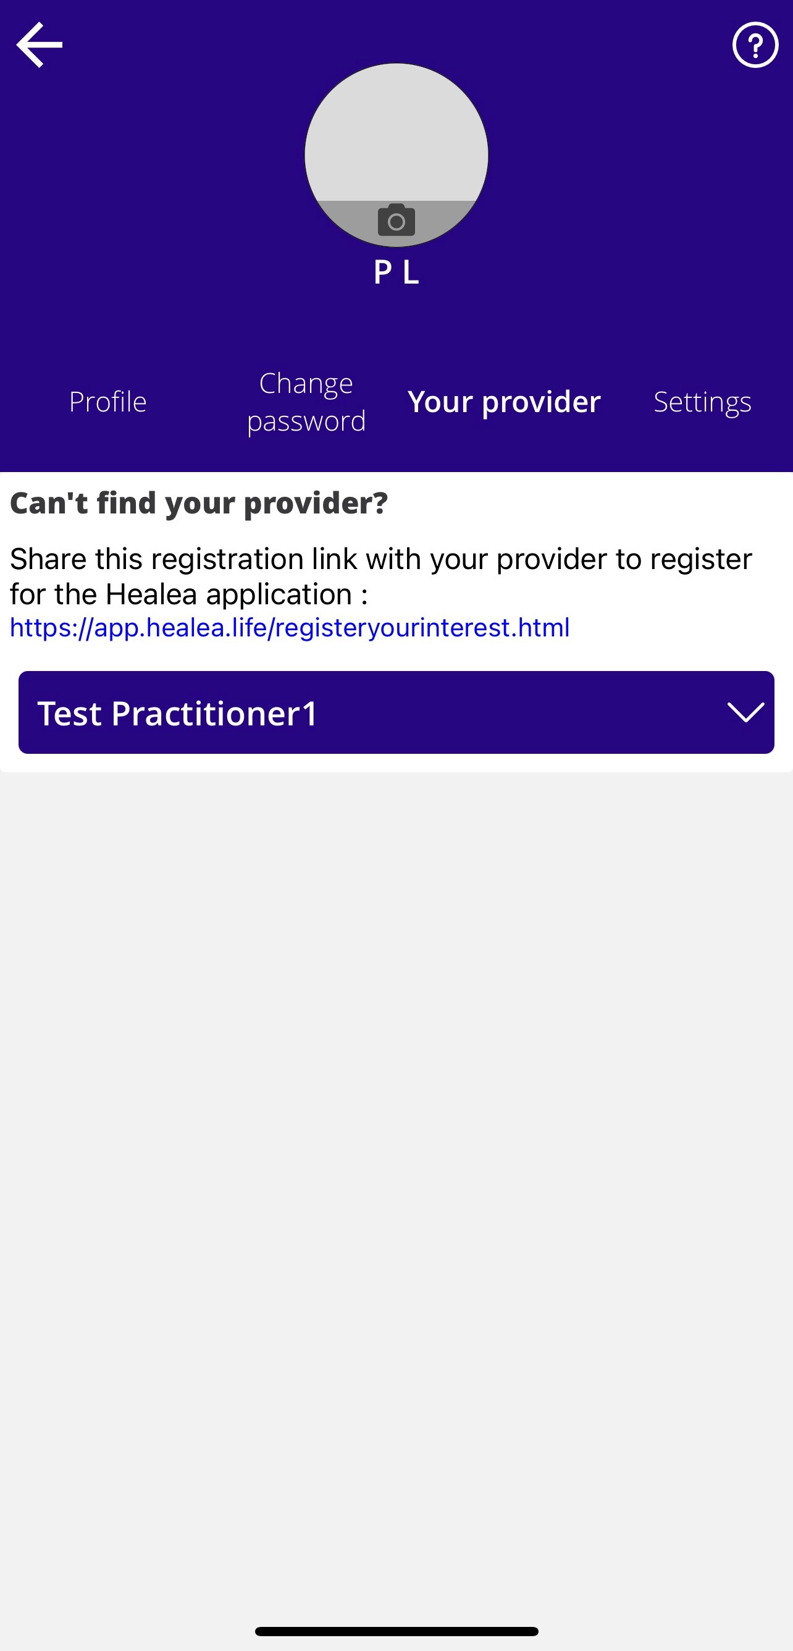Open the app.healea.life registration link
The image size is (793, 1651).
[x=290, y=627]
